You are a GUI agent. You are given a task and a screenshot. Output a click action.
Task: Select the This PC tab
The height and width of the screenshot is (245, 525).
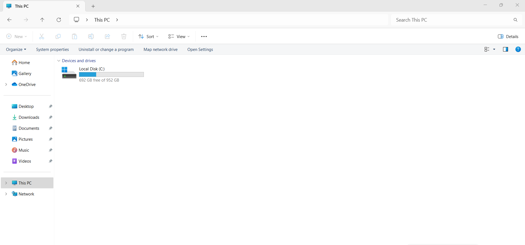point(44,6)
